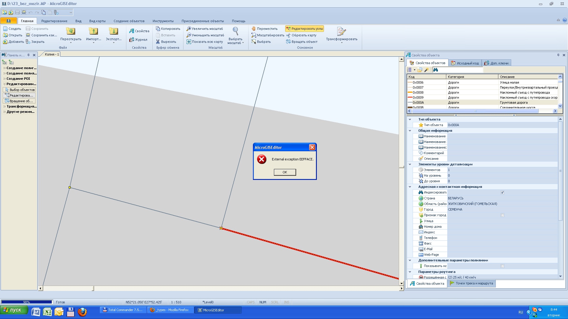Screen dimensions: 568x319
Task: Open Свойства icon in ribbon
Action: point(132,31)
